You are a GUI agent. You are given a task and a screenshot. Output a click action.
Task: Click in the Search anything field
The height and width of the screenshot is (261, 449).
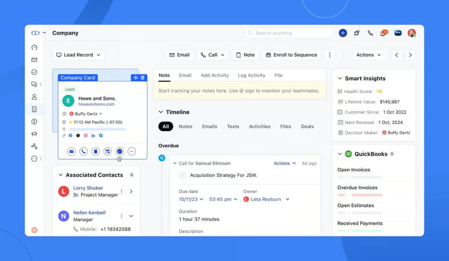288,33
